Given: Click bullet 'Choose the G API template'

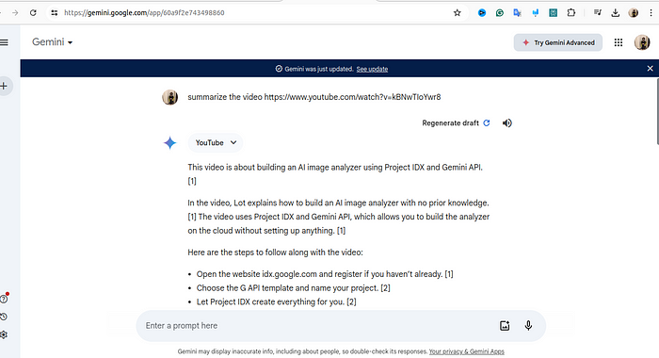Looking at the screenshot, I should [x=293, y=288].
